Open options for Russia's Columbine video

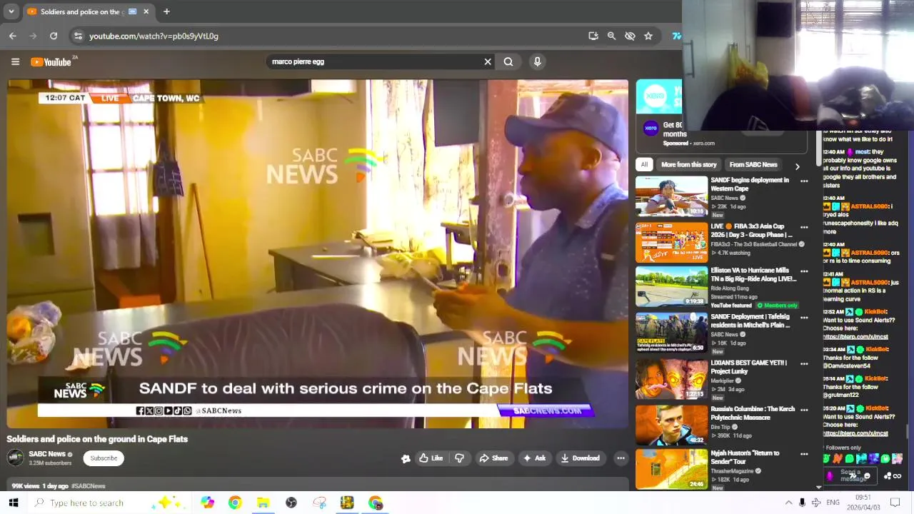tap(804, 410)
